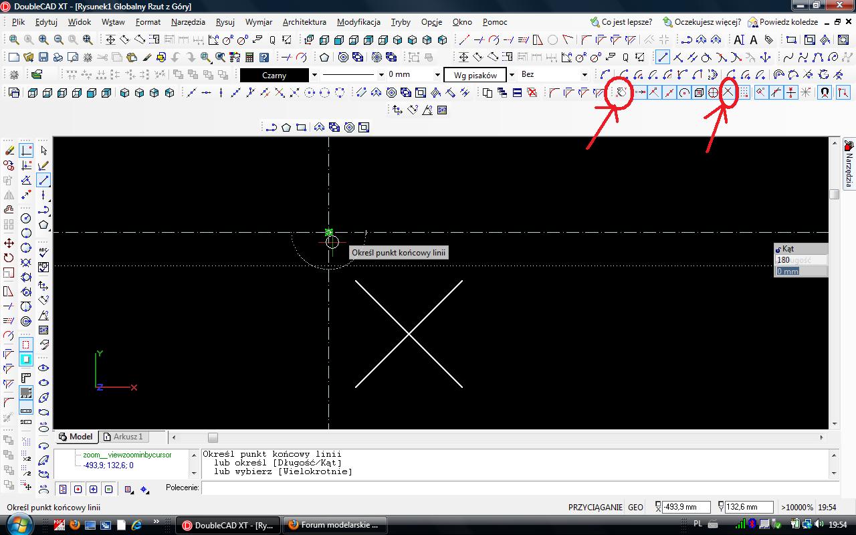856x535 pixels.
Task: Toggle GEO mode in status bar
Action: pyautogui.click(x=635, y=508)
